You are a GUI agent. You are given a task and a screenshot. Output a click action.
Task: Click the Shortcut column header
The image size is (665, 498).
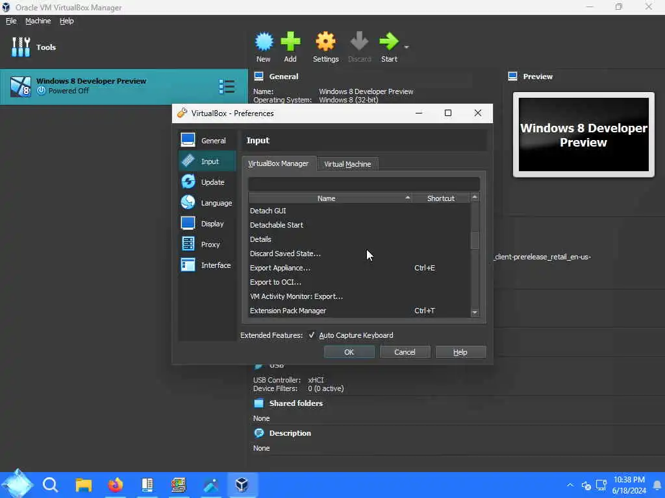[x=441, y=198]
